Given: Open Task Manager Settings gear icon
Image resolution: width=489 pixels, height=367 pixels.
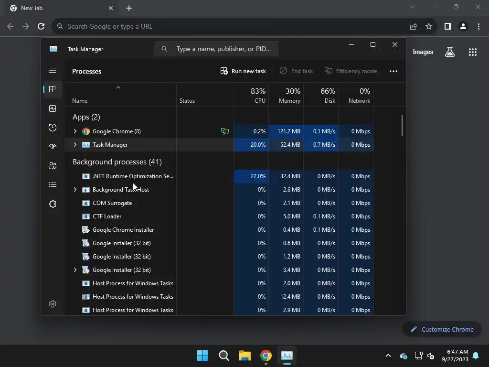Looking at the screenshot, I should click(x=53, y=304).
